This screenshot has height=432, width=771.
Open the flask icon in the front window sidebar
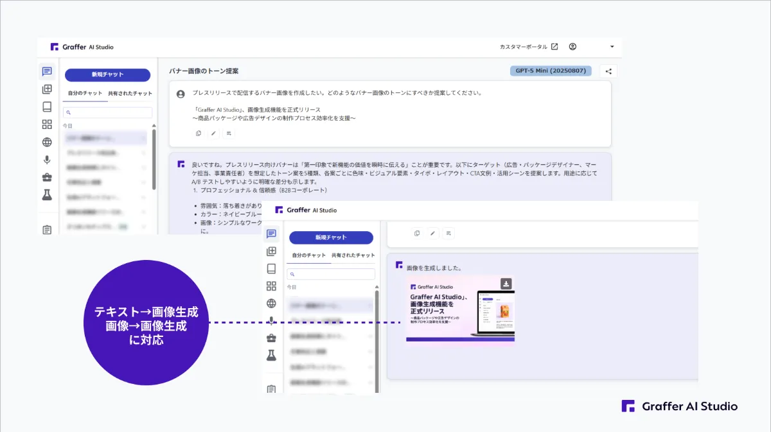click(272, 355)
